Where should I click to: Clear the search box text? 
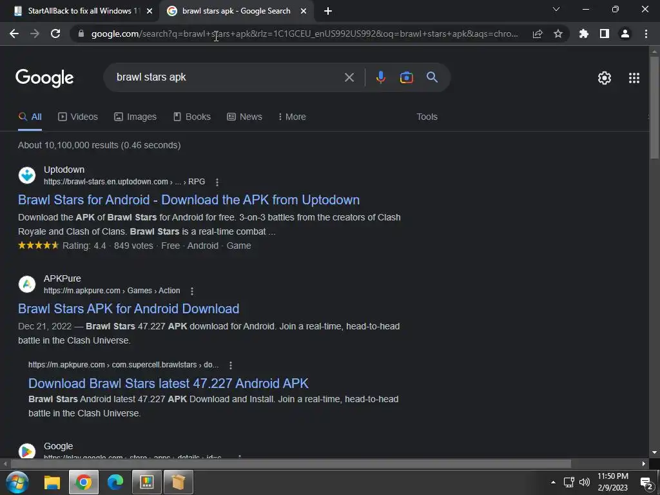click(349, 77)
